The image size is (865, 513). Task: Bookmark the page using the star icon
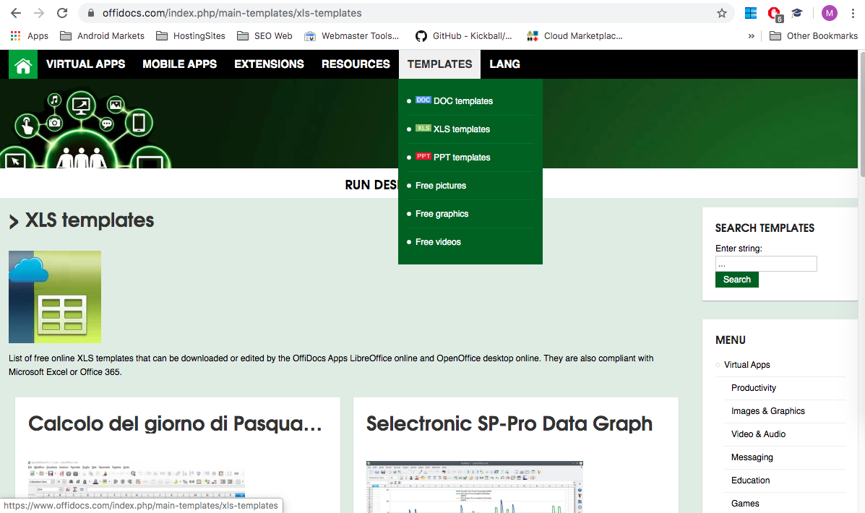pos(720,12)
